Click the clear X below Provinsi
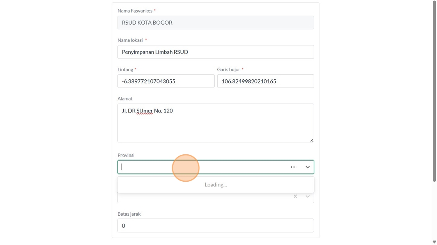The image size is (437, 245). coord(295,197)
